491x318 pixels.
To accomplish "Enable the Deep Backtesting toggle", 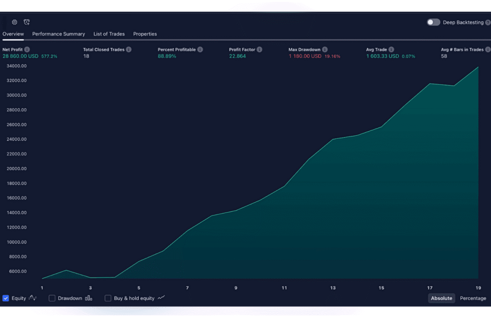I will point(433,23).
